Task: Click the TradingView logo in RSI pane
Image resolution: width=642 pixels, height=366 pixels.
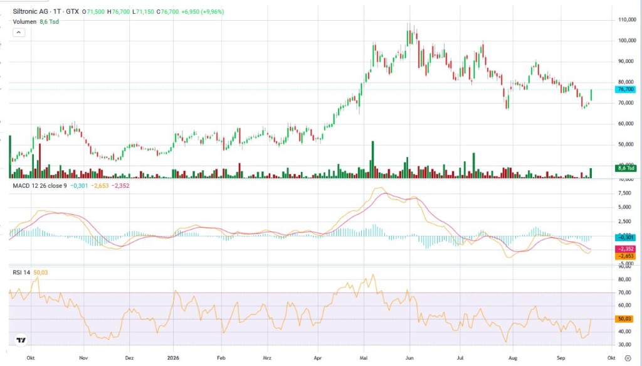Action: tap(21, 340)
